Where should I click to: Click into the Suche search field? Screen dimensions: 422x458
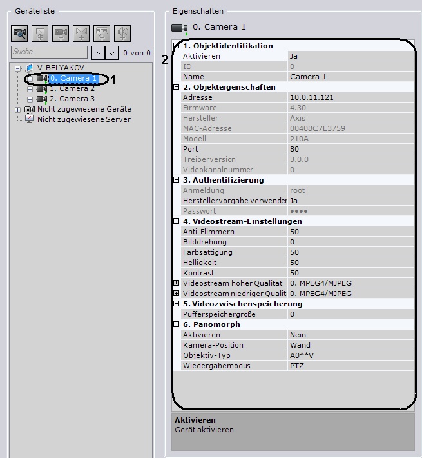(49, 52)
